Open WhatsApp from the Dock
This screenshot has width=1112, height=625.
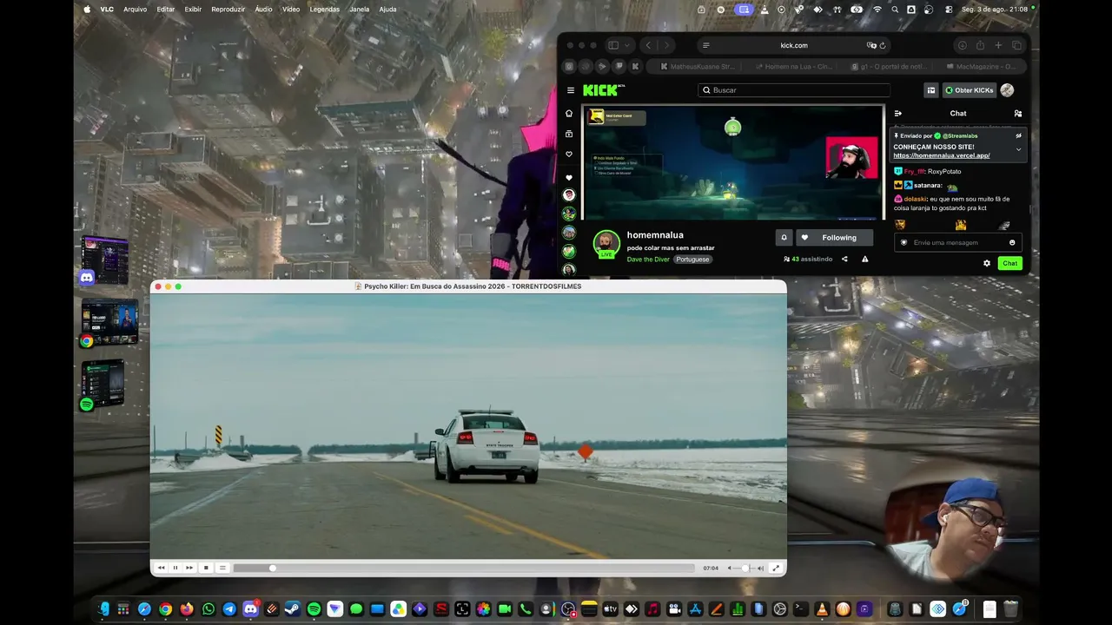click(x=208, y=609)
